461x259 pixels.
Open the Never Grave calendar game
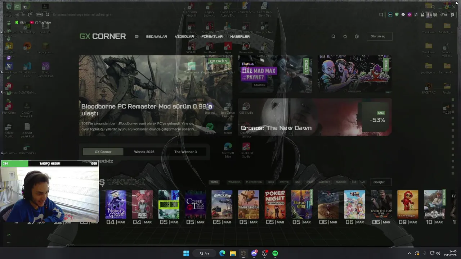(116, 204)
